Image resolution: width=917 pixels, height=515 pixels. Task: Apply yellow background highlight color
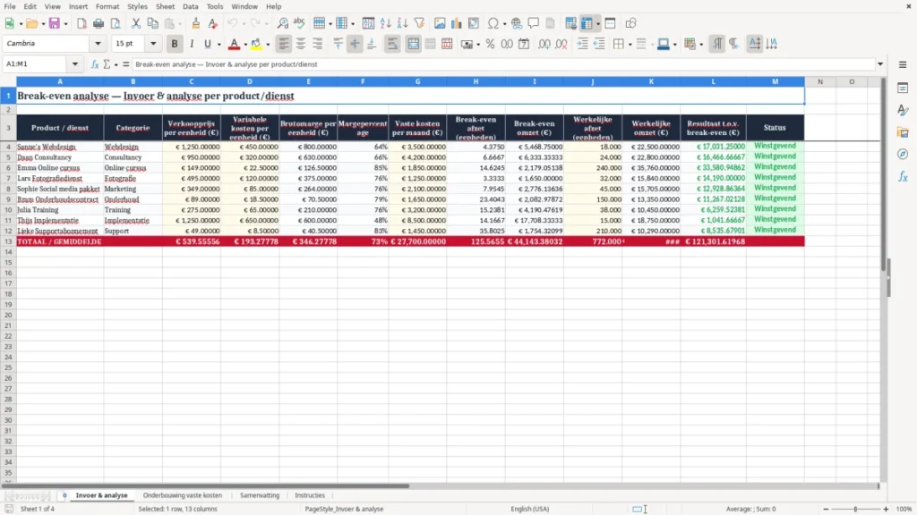(256, 44)
